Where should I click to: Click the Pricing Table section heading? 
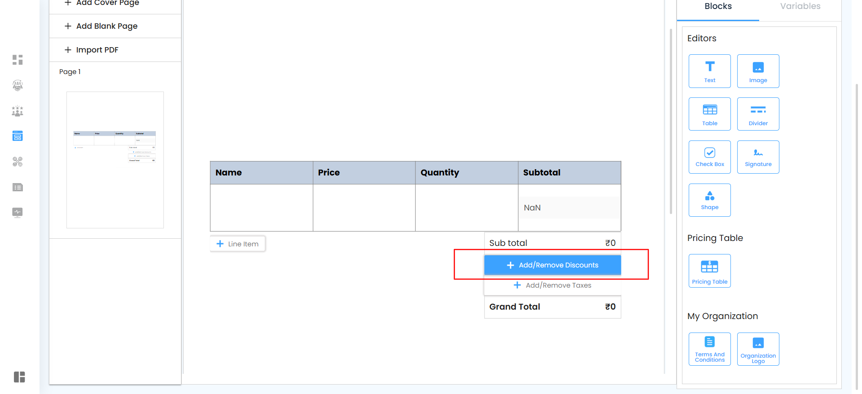pyautogui.click(x=715, y=238)
